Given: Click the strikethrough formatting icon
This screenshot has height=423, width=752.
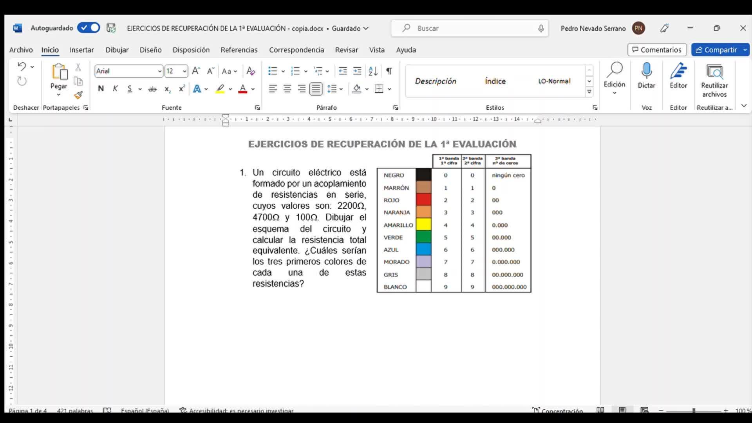Looking at the screenshot, I should (152, 89).
